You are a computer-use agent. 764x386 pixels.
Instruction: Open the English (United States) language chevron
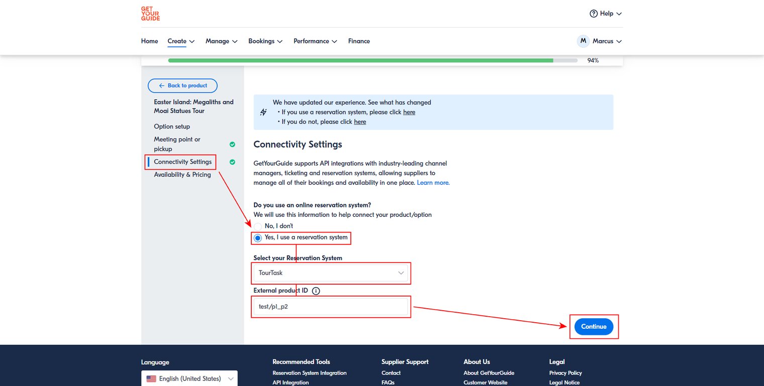point(231,378)
